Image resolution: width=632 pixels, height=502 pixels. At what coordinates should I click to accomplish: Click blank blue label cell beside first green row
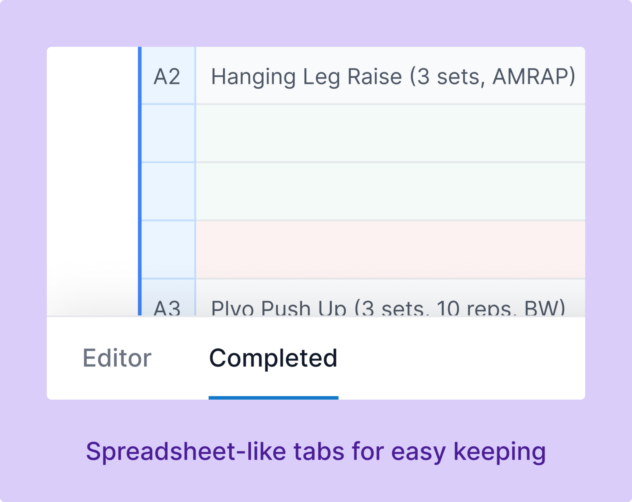pos(168,133)
